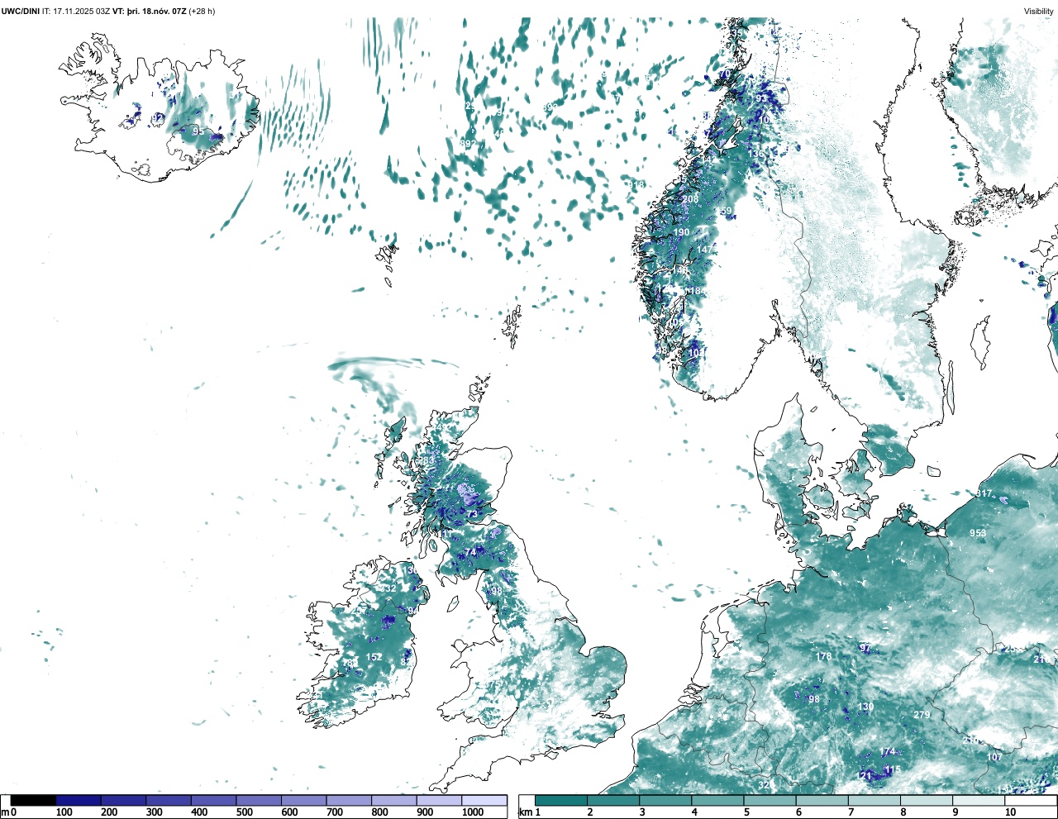Click the "100" meter legend tick label
1058x819 pixels.
tap(64, 812)
